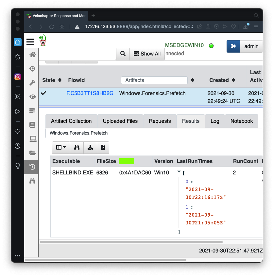Open Server Artifacts stack icon
274x276 pixels.
(32, 111)
